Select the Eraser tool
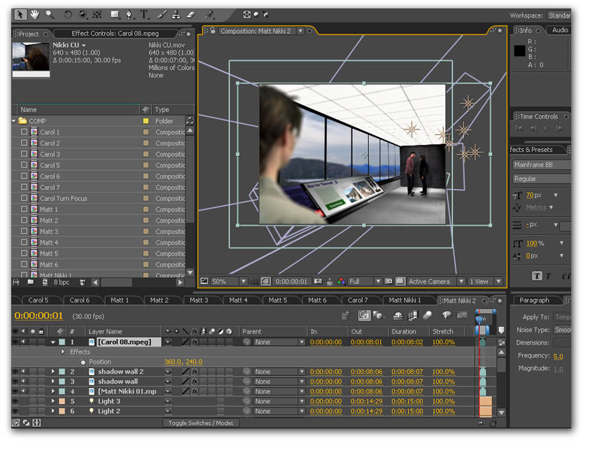Viewport: 595px width, 453px height. point(189,14)
